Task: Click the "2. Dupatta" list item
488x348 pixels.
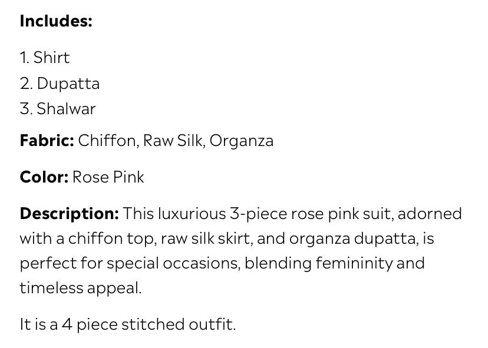Action: tap(60, 83)
